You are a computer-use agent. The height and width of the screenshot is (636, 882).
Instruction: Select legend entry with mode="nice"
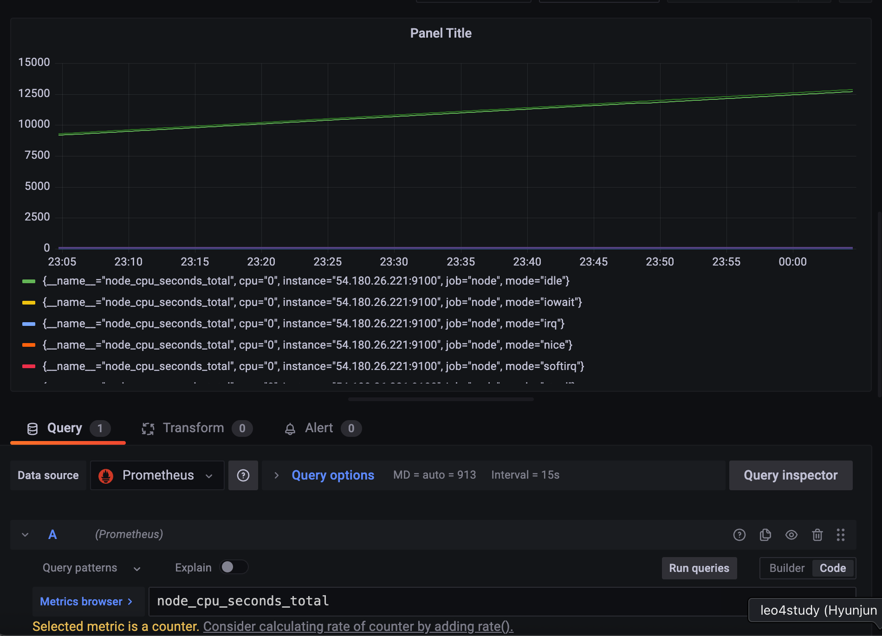click(x=307, y=345)
